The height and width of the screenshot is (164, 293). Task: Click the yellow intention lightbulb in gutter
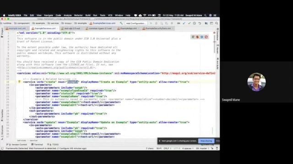(x=19, y=82)
